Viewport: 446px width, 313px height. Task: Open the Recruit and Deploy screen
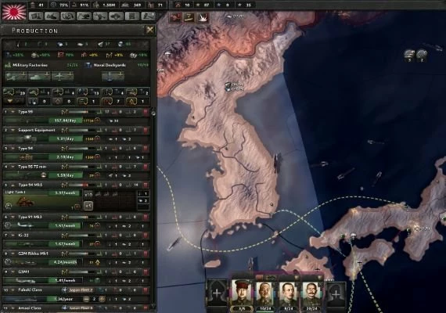(x=131, y=16)
